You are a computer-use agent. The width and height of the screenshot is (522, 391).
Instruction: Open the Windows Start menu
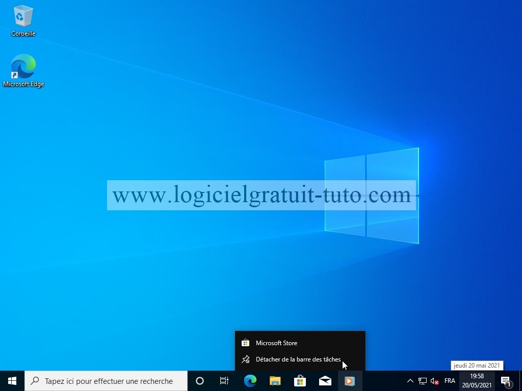(x=12, y=381)
